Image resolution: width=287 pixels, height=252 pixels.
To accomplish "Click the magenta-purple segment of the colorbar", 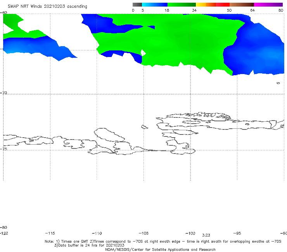I will click(268, 5).
